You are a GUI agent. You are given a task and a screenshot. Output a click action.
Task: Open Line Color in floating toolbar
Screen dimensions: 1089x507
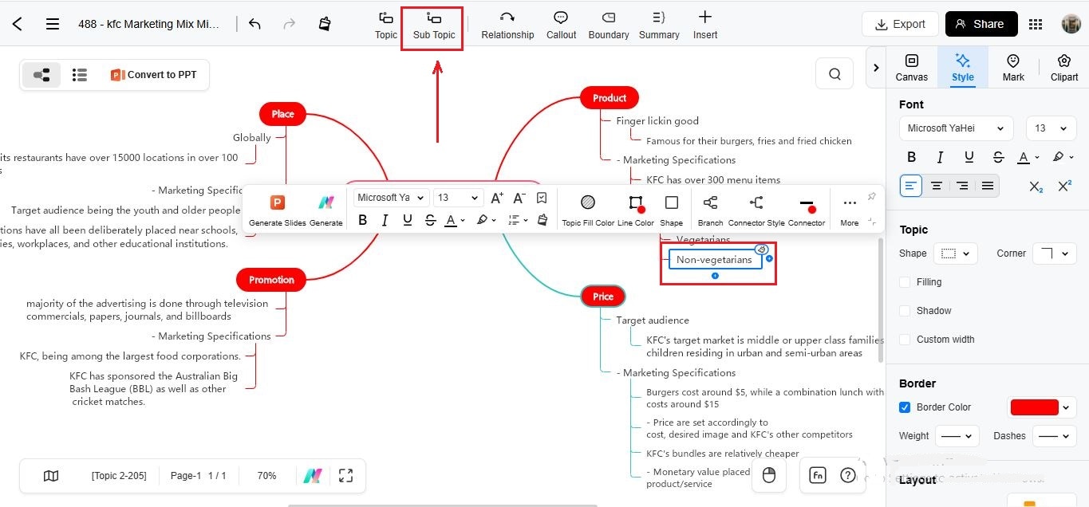(x=635, y=210)
